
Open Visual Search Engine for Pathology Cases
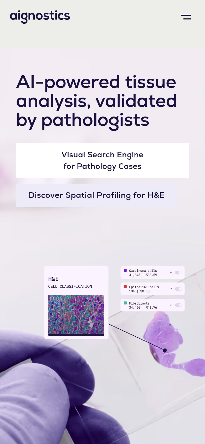click(x=103, y=160)
